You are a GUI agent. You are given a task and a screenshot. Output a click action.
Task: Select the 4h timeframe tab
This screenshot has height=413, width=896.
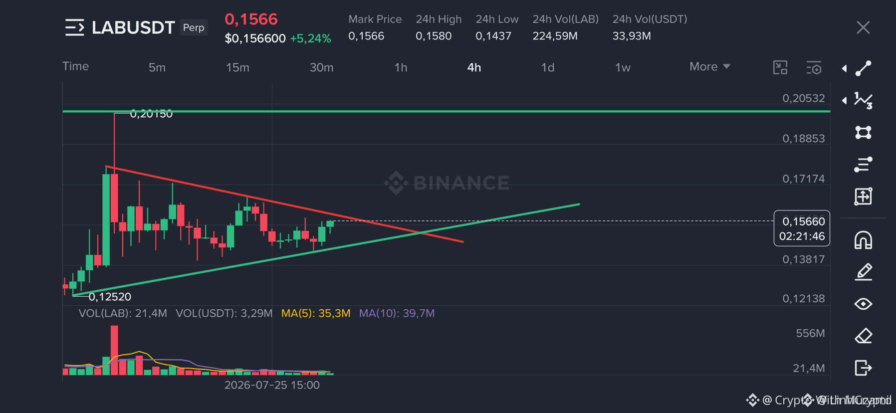click(474, 67)
